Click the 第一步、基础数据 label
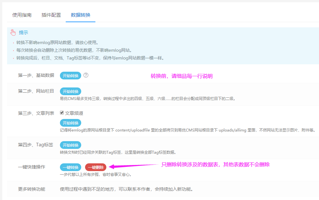 pos(36,75)
